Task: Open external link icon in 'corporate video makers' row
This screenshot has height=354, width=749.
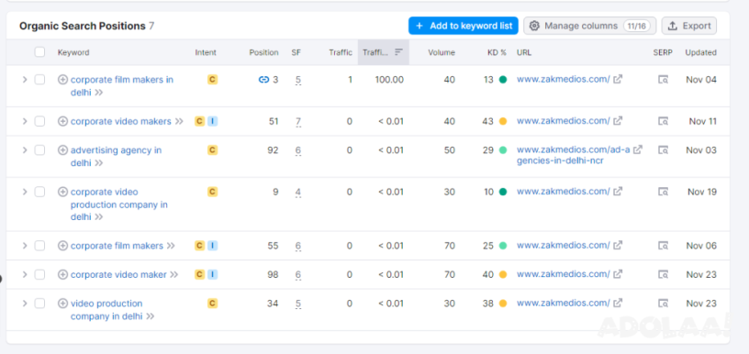Action: pyautogui.click(x=618, y=121)
